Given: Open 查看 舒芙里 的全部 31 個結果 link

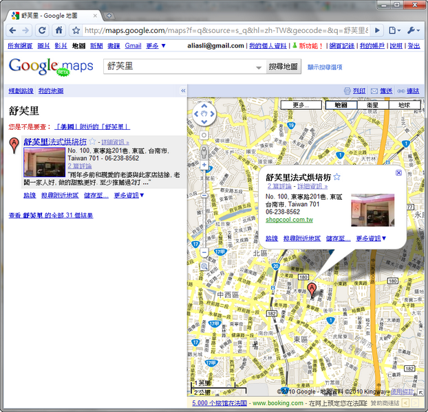Looking at the screenshot, I should [x=51, y=216].
